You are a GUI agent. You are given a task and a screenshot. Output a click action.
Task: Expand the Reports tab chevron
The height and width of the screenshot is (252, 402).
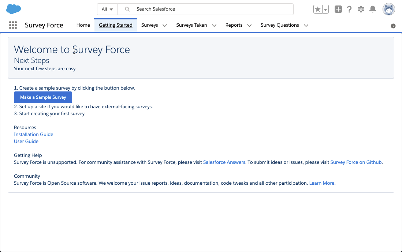tap(249, 25)
